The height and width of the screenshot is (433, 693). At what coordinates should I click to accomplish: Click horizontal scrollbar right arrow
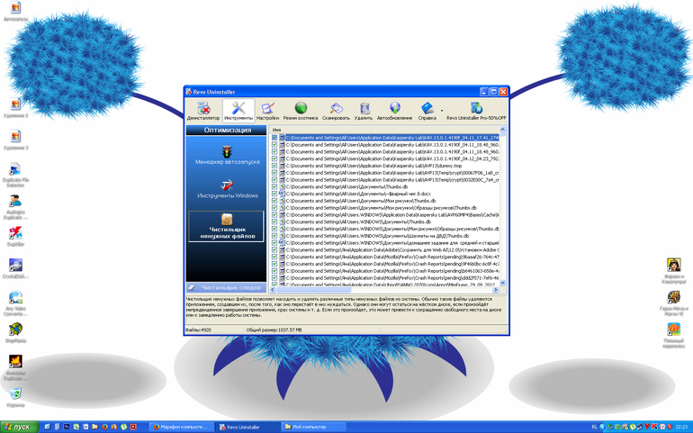495,290
